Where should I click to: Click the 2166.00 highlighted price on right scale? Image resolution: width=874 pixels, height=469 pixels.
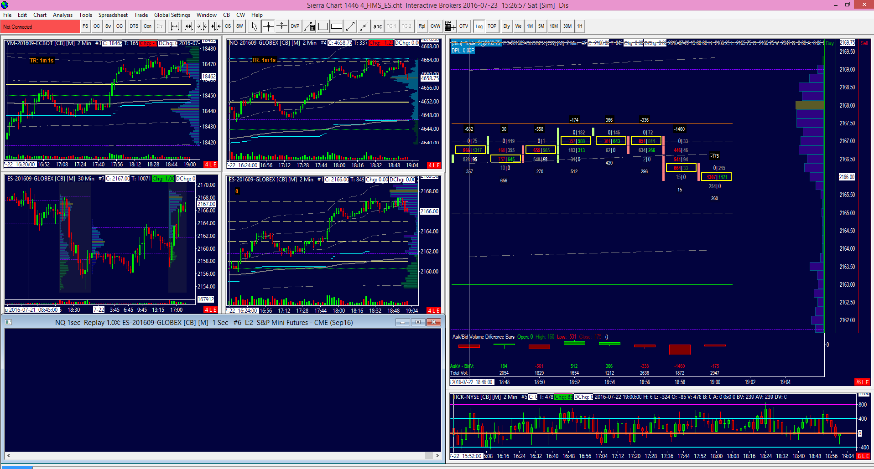tap(847, 177)
